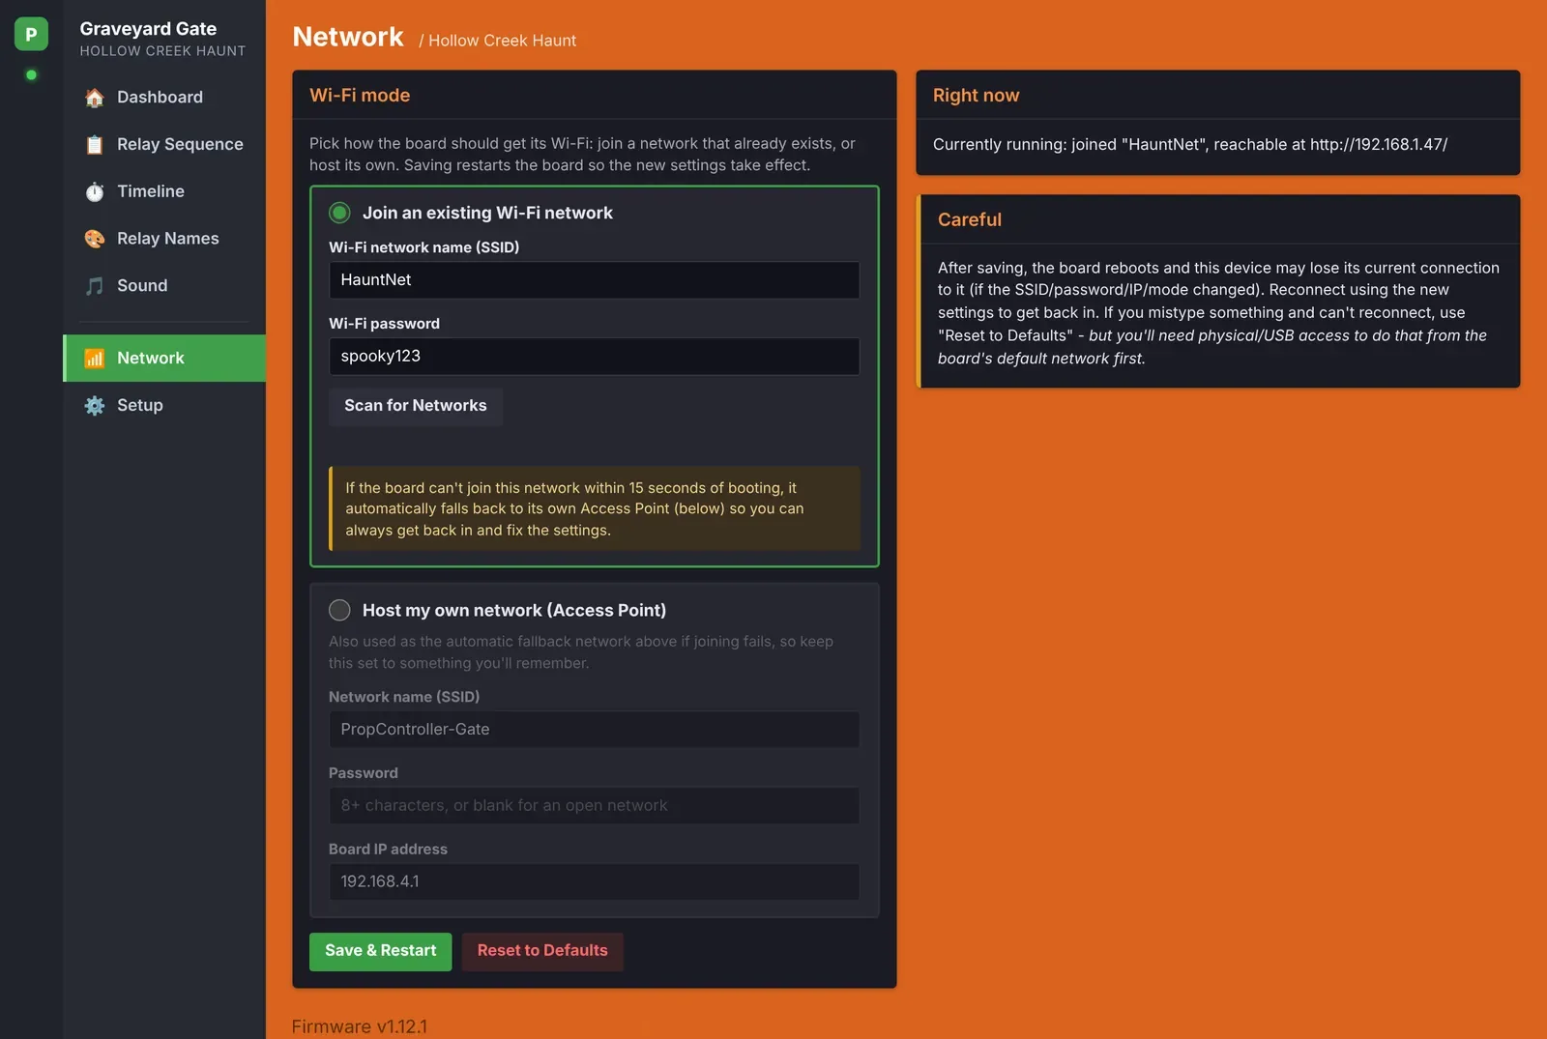The image size is (1547, 1039).
Task: Click Board IP address field 192.168.4.1
Action: (x=594, y=882)
